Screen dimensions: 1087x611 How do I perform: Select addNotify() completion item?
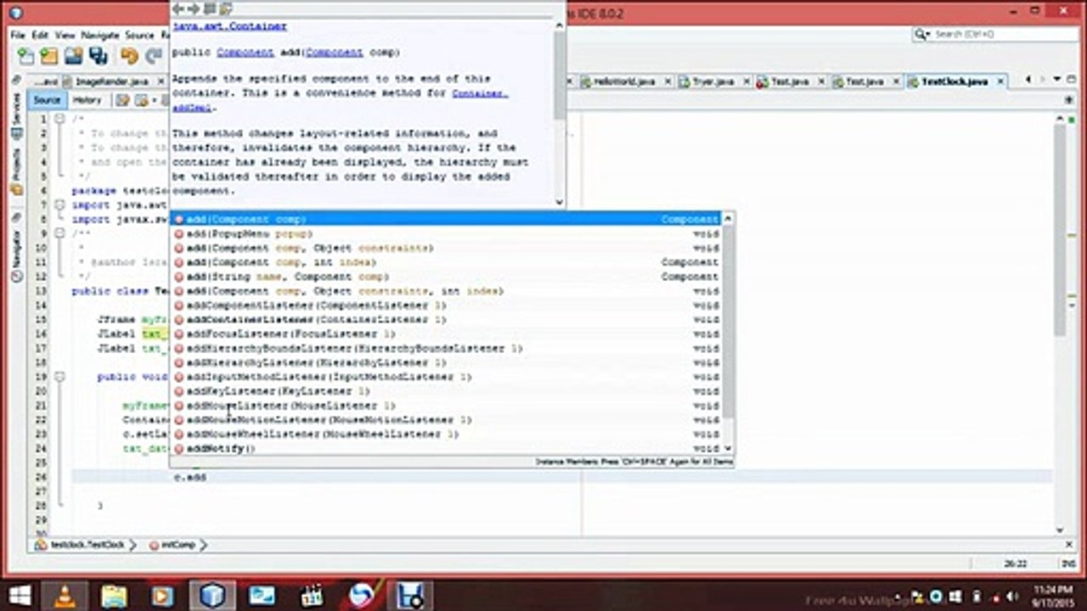447,448
